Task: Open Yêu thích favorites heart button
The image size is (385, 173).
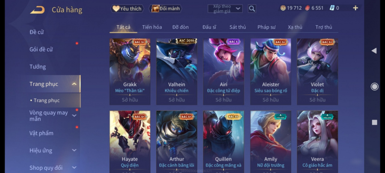Action: coord(127,9)
